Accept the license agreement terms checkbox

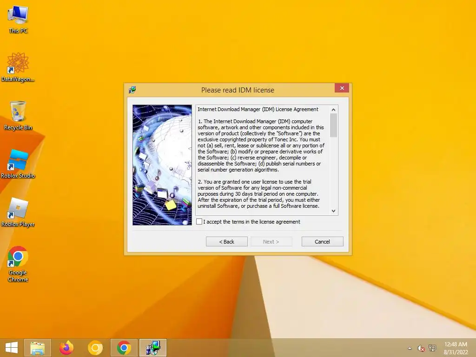click(199, 222)
